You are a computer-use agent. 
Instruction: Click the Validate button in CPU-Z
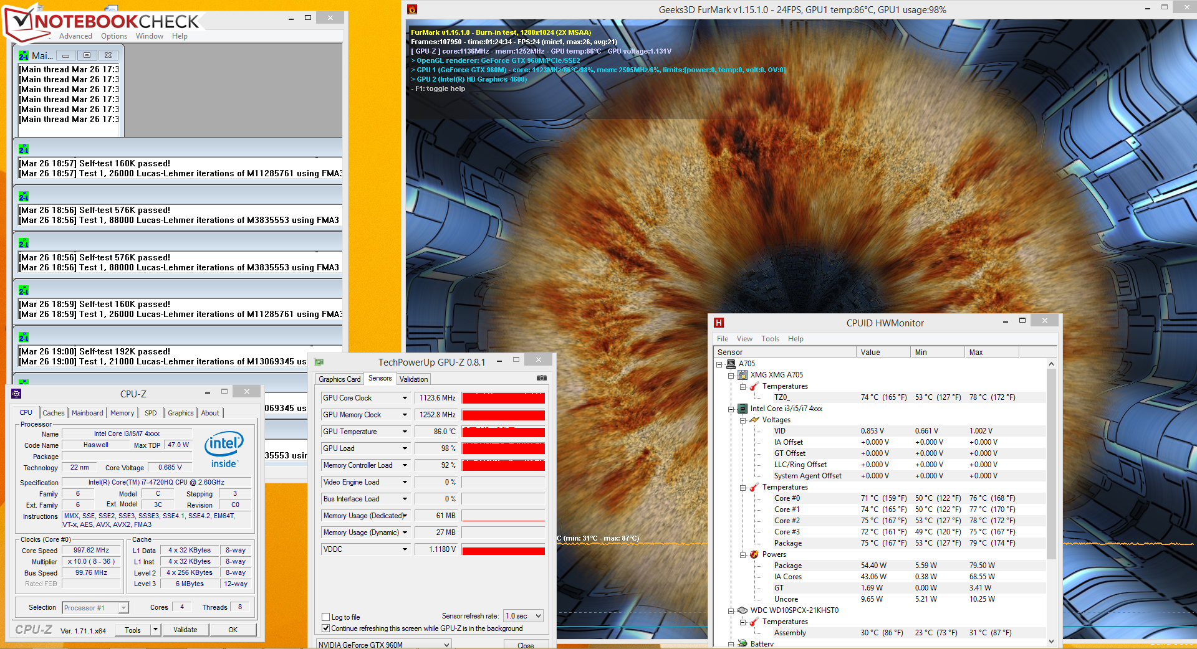click(185, 630)
